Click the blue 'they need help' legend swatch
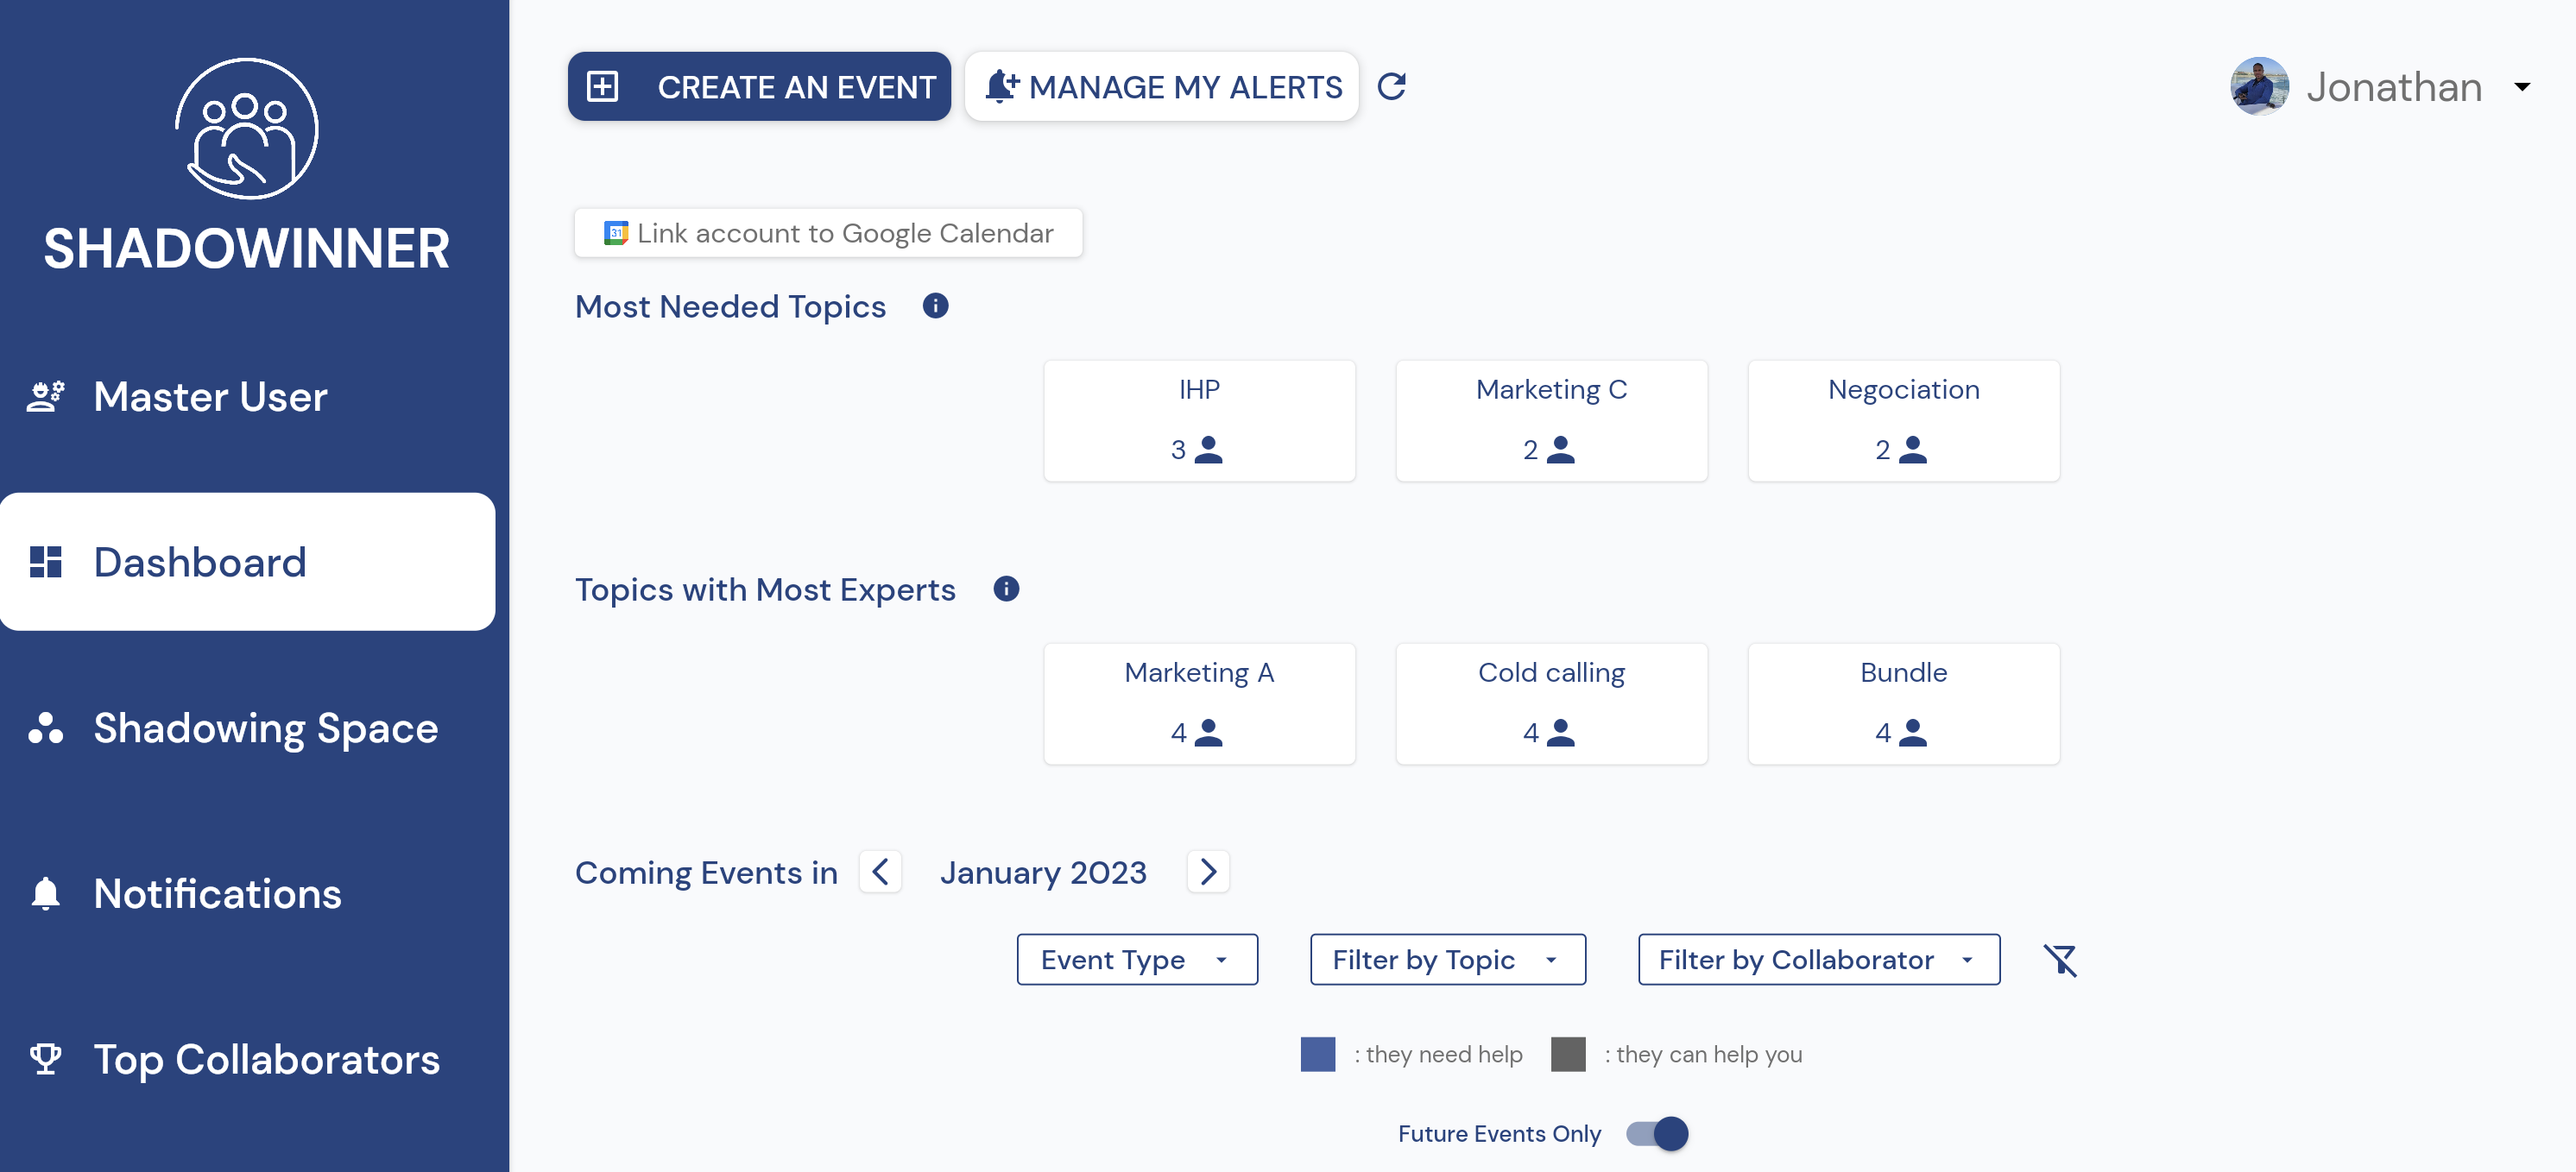This screenshot has width=2576, height=1172. pyautogui.click(x=1317, y=1054)
